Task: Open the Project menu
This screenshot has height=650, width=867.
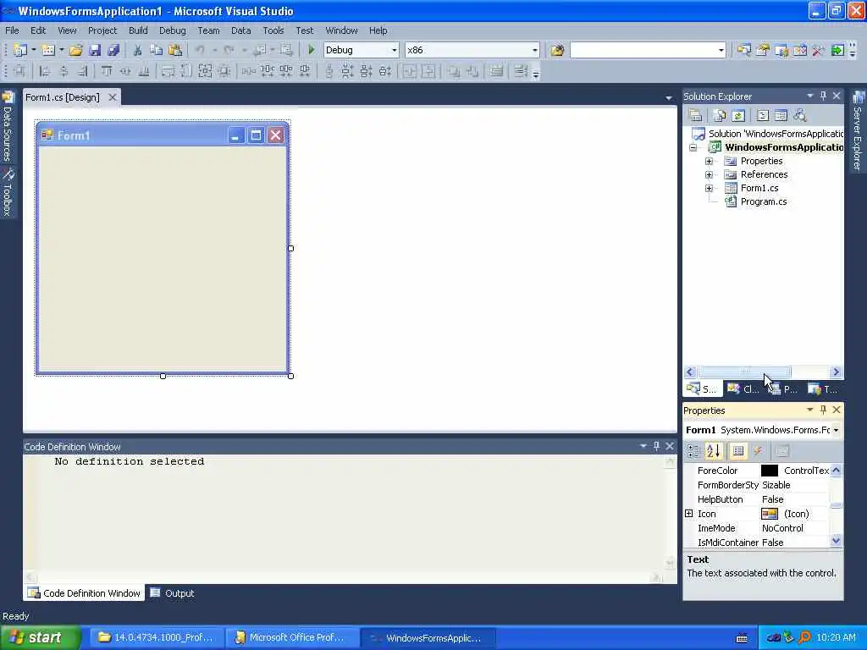Action: tap(102, 30)
